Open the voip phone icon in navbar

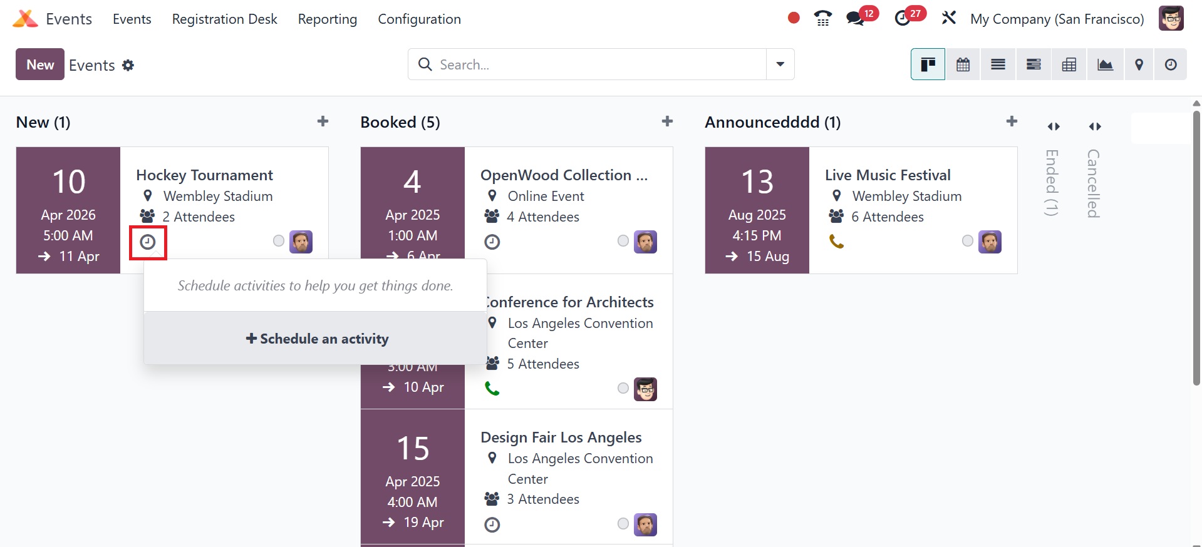pos(823,19)
